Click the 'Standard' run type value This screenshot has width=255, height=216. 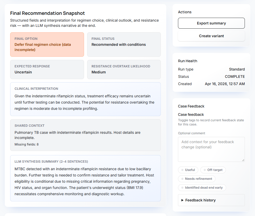point(237,69)
